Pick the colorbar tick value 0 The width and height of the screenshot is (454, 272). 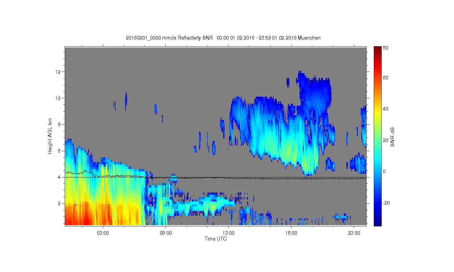384,171
